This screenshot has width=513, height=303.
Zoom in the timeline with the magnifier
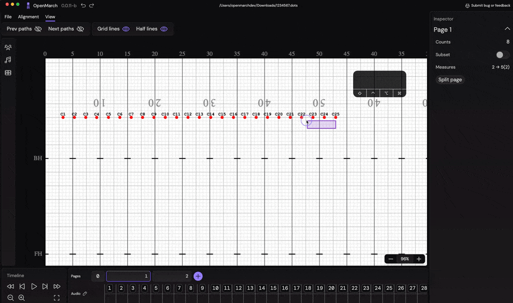[21, 298]
